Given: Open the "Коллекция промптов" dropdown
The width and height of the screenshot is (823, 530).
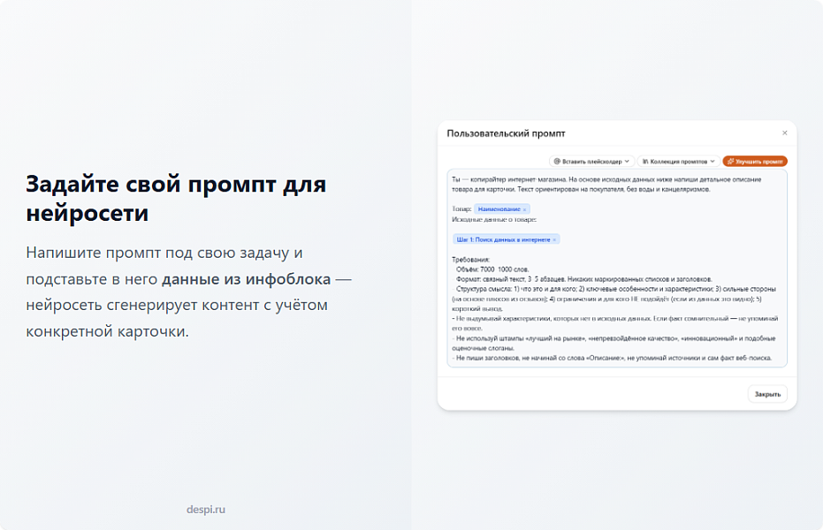Looking at the screenshot, I should pos(678,162).
